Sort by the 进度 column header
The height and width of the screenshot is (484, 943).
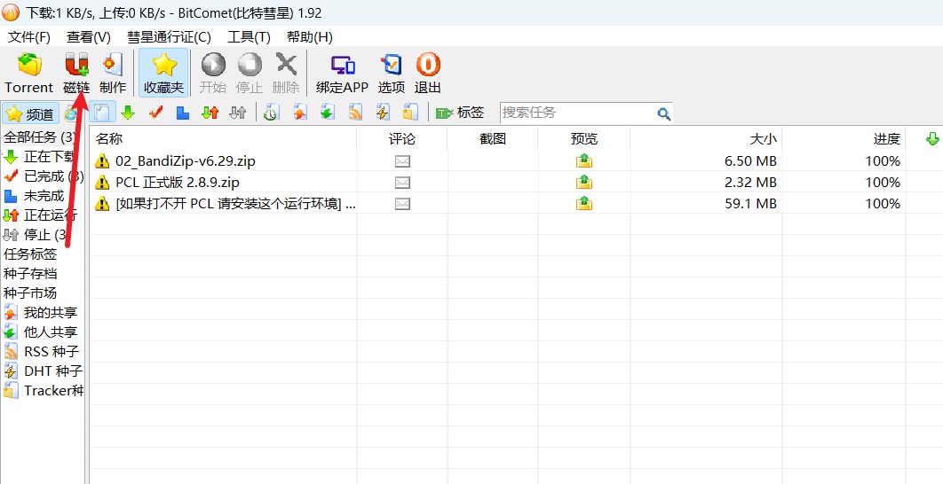[x=844, y=138]
